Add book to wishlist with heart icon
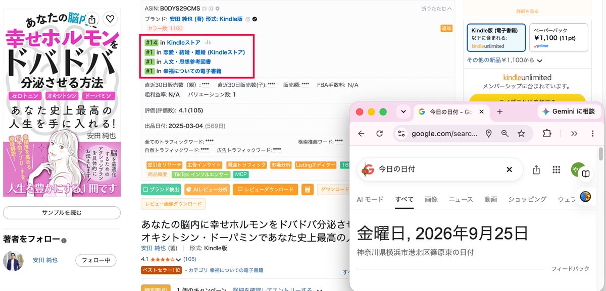 pyautogui.click(x=110, y=19)
